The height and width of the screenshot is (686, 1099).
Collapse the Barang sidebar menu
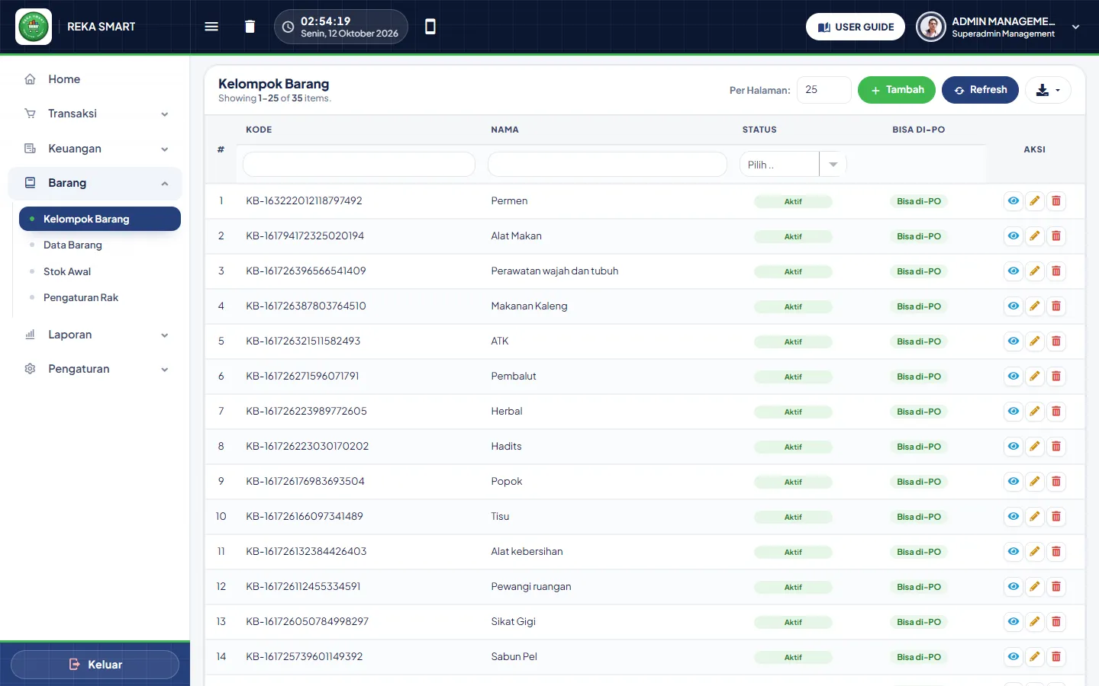[x=95, y=183]
